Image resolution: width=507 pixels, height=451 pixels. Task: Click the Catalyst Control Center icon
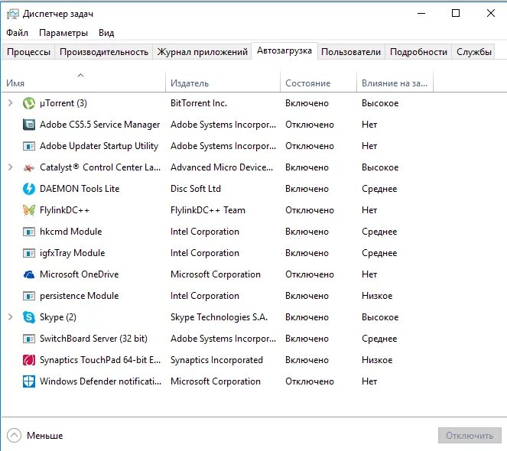(x=29, y=167)
